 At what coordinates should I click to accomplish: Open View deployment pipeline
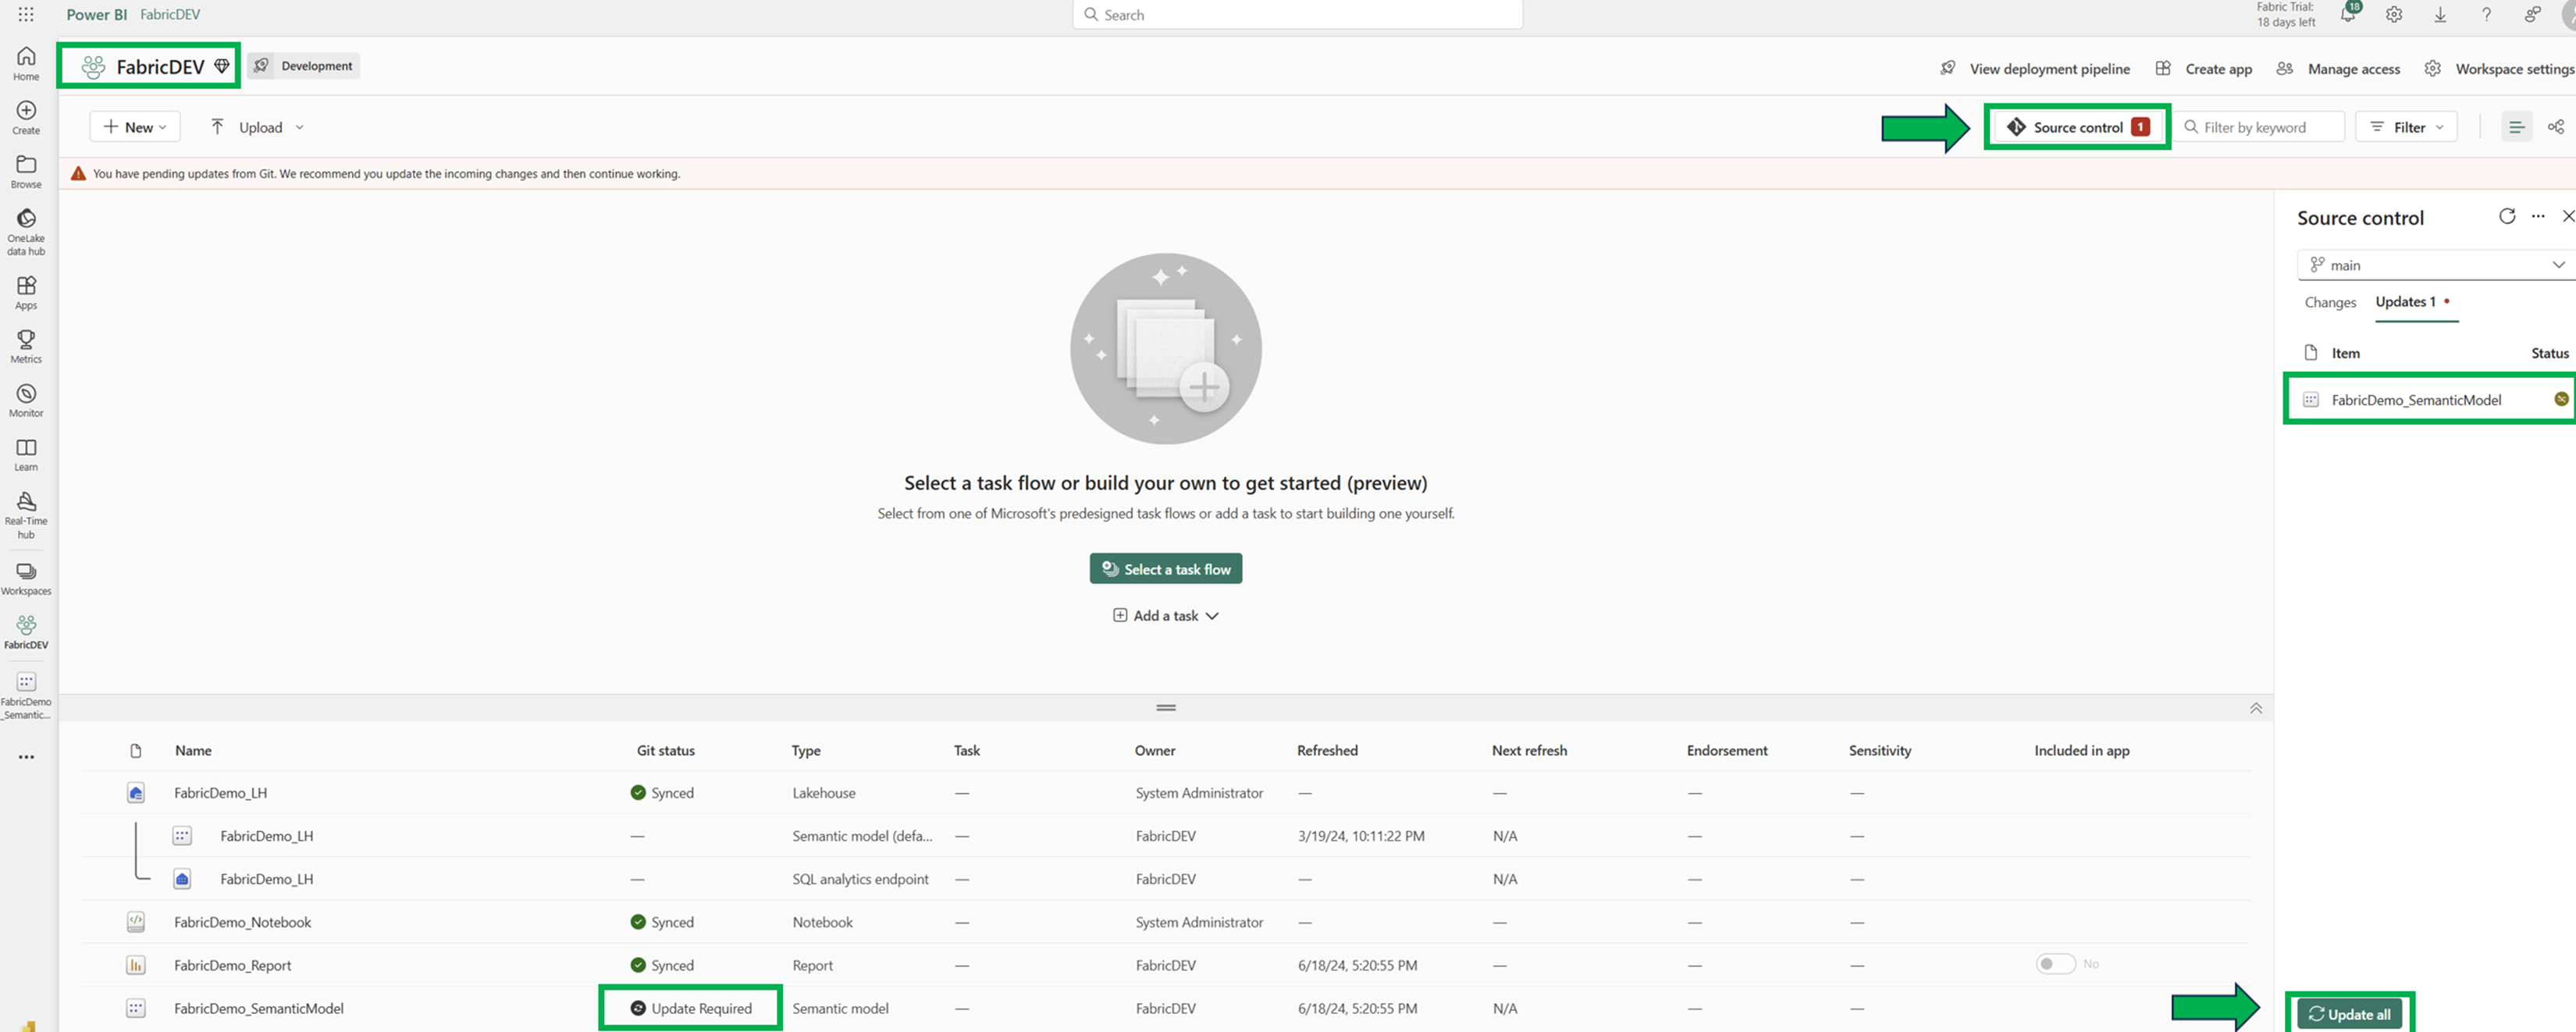tap(2034, 69)
